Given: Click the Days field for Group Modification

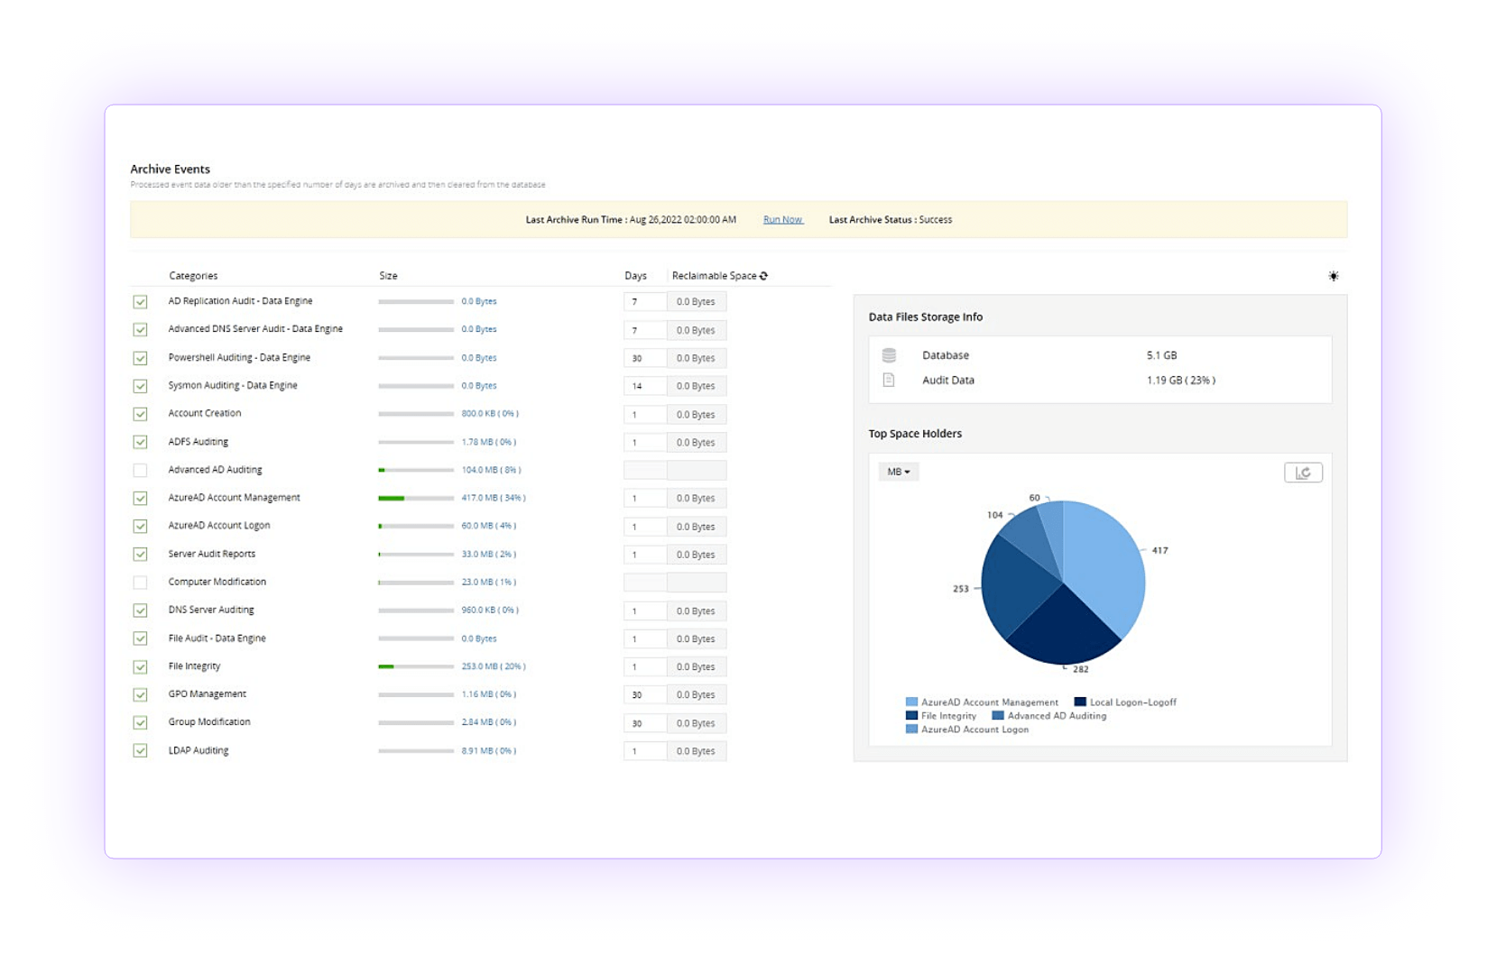Looking at the screenshot, I should (645, 723).
